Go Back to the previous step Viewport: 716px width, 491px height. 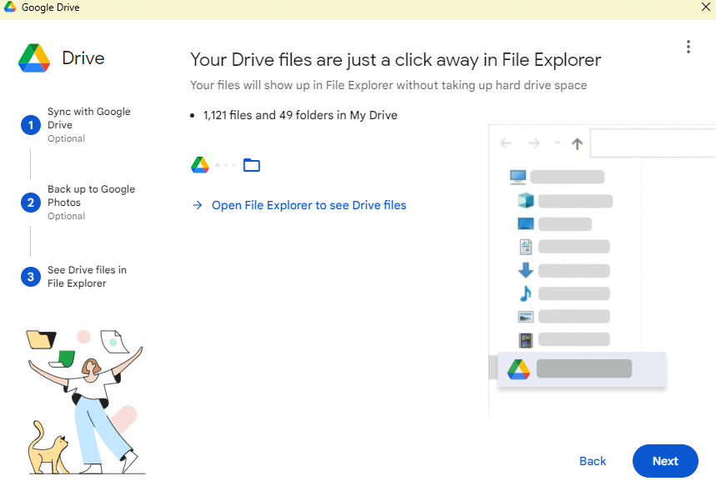point(593,461)
